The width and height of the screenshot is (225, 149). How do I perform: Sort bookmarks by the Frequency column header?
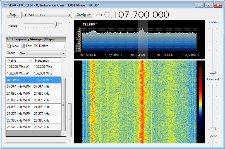pos(47,60)
